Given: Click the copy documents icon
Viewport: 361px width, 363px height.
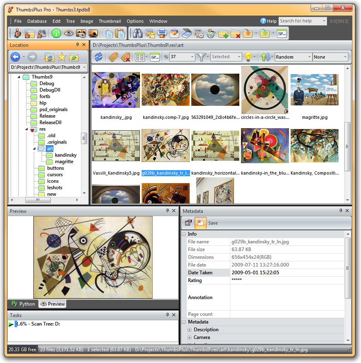Looking at the screenshot, I should point(108,33).
